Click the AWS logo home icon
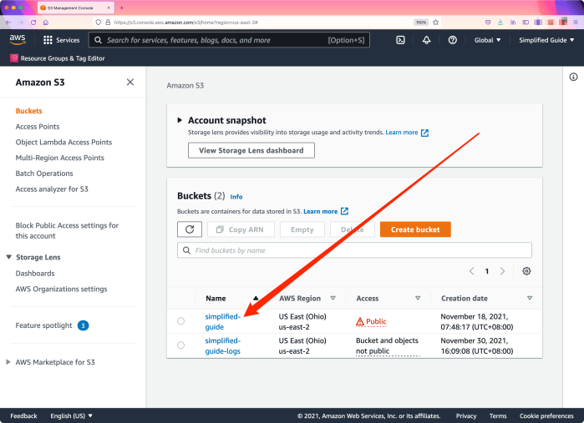This screenshot has height=423, width=584. point(18,40)
